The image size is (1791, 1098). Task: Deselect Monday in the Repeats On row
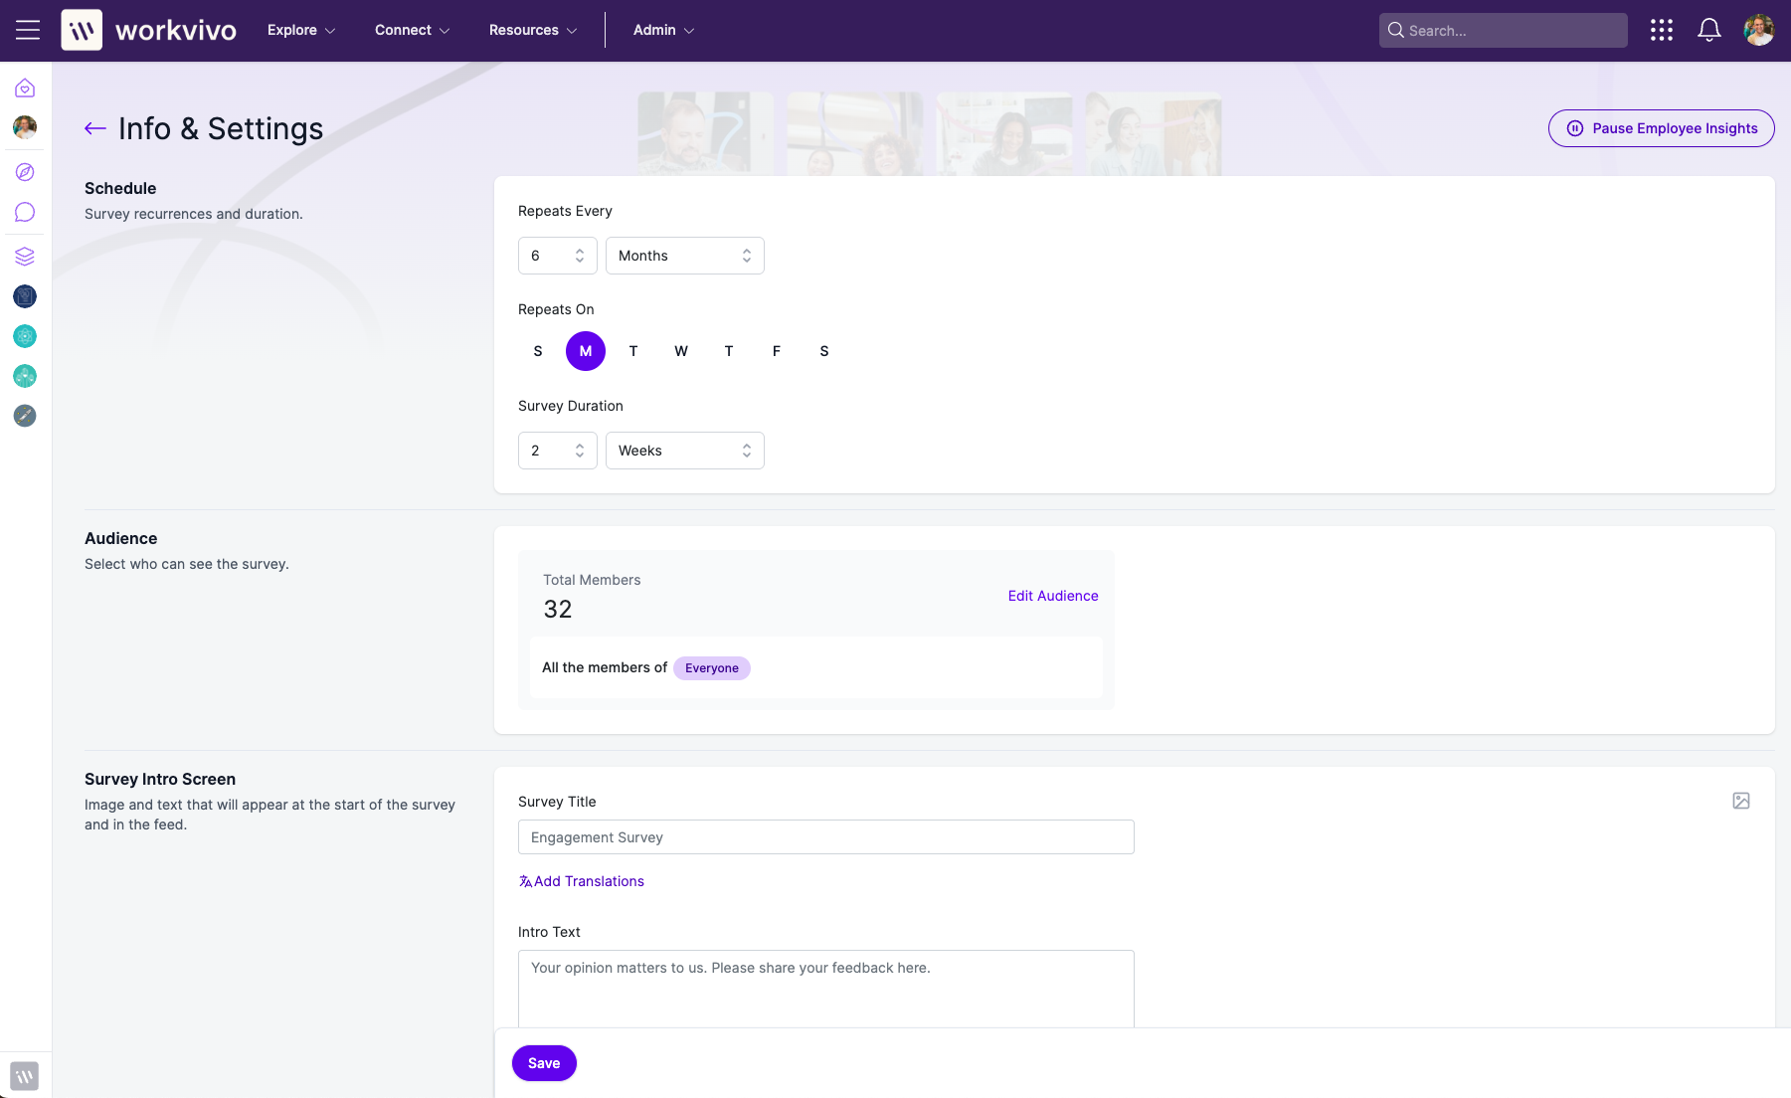coord(585,351)
